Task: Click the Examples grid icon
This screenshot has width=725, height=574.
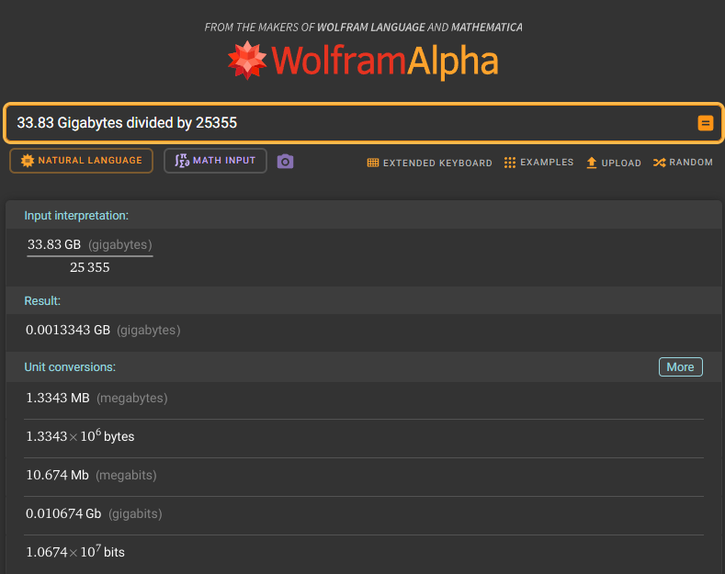Action: coord(510,163)
